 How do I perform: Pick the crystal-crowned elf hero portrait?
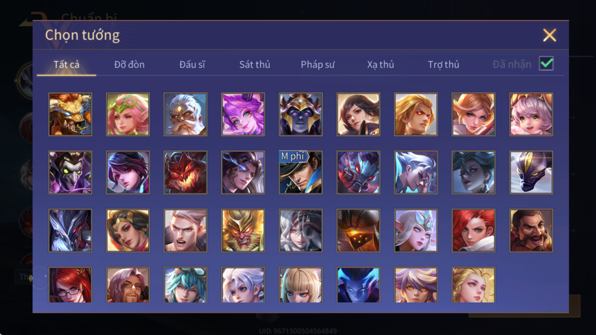416,230
